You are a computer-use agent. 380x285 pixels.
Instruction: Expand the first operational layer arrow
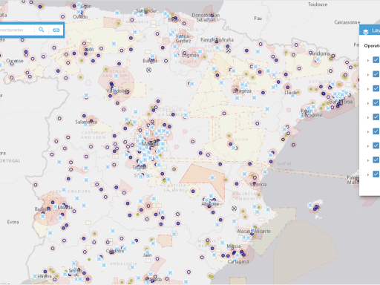(x=368, y=60)
